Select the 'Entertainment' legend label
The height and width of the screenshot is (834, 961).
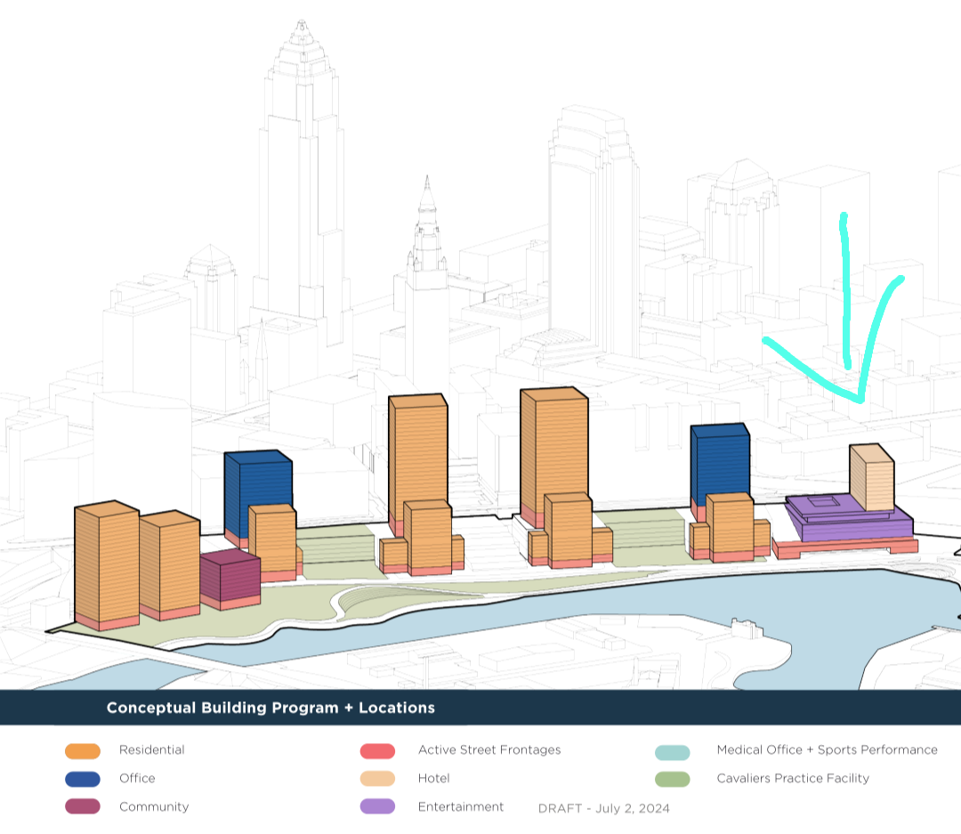coord(461,807)
